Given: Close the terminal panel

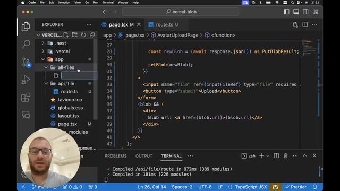Looking at the screenshot, I should 314,155.
